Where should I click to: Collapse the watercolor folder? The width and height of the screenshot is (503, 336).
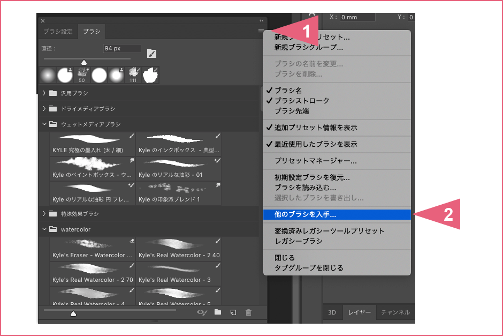pos(44,229)
